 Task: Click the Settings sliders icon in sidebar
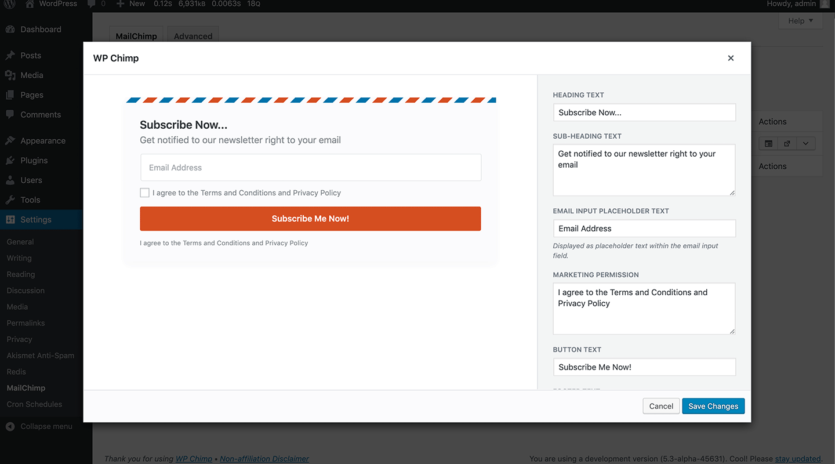[x=10, y=220]
